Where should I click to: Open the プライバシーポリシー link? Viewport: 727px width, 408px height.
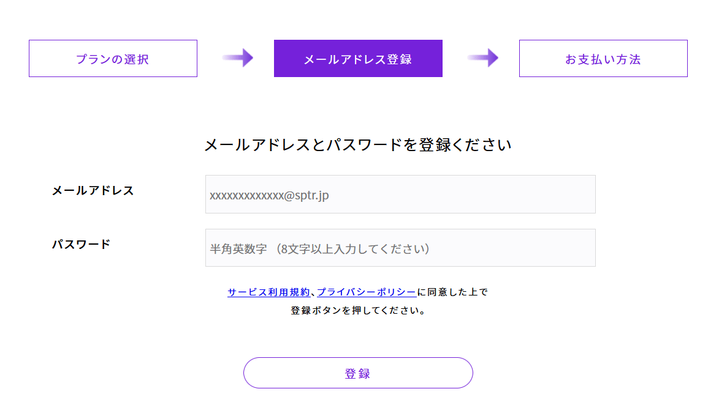367,292
